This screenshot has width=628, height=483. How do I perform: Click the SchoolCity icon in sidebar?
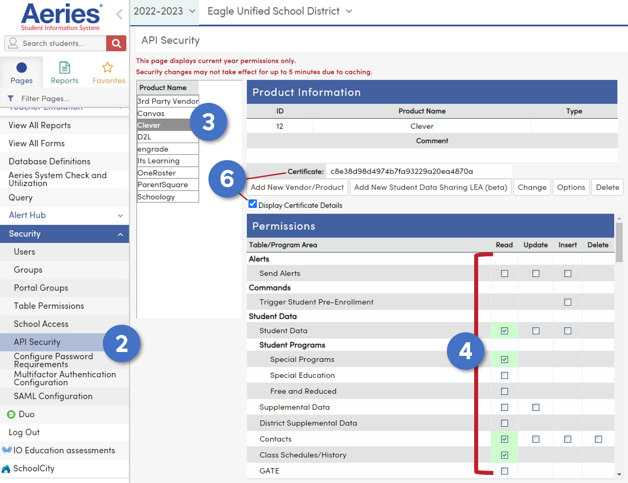(x=6, y=469)
